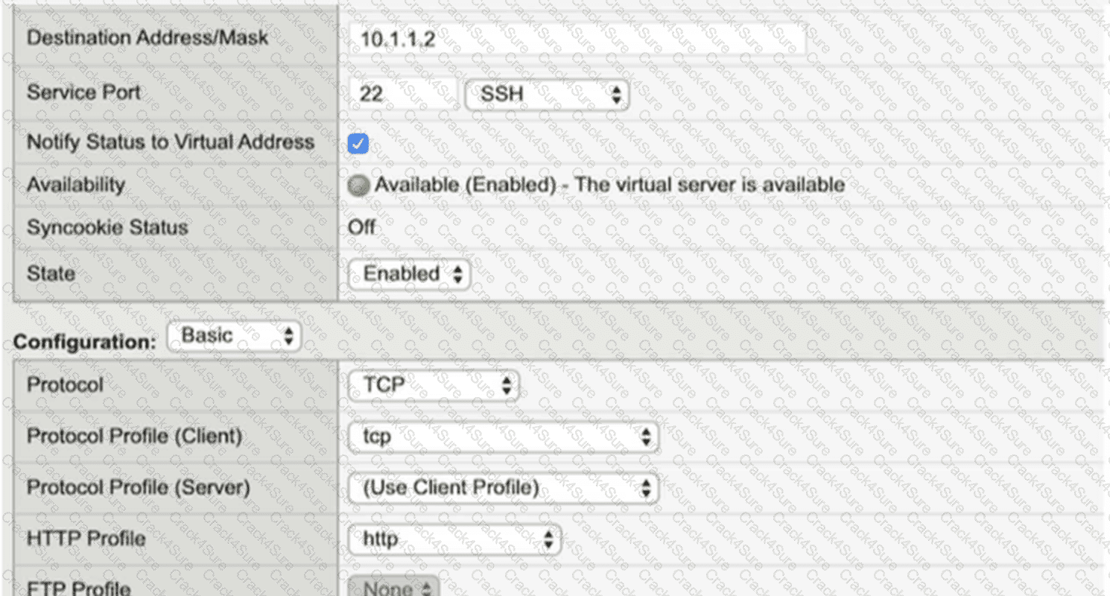Image resolution: width=1110 pixels, height=596 pixels.
Task: Open the HTTP Profile dropdown
Action: point(454,539)
